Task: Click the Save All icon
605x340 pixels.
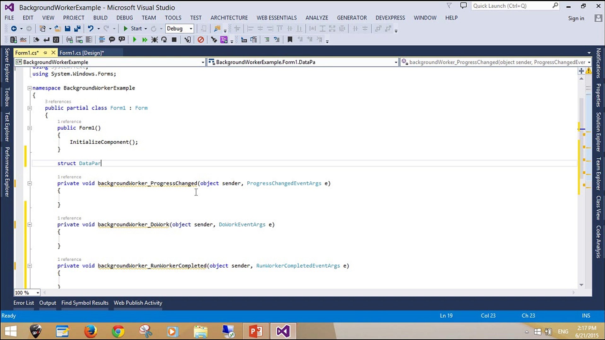Action: click(77, 29)
